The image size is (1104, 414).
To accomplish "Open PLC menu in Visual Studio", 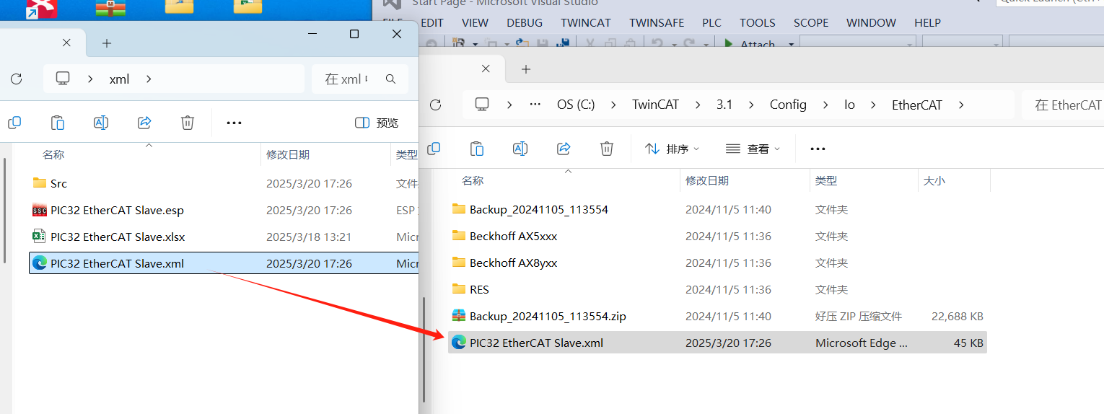I will pos(711,23).
